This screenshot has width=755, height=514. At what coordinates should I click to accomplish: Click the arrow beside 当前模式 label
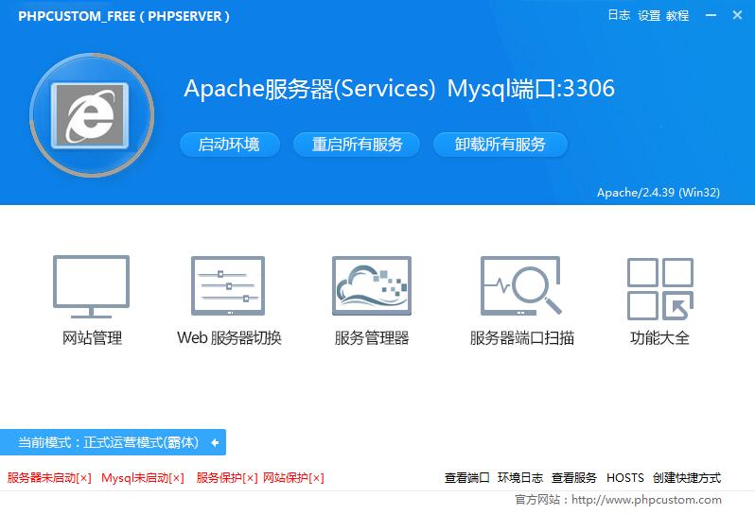click(215, 442)
